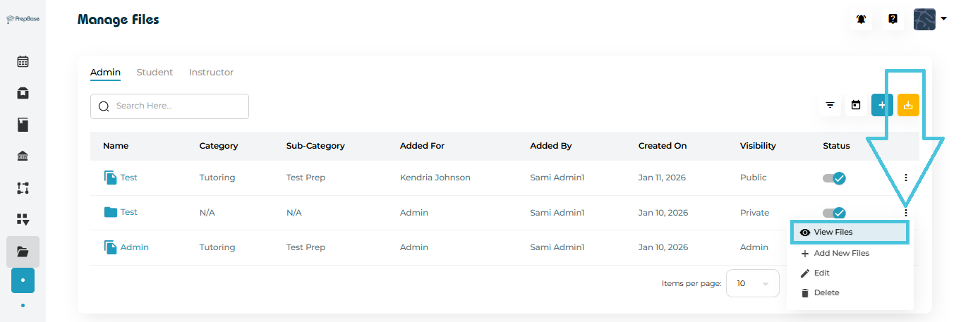Switch to the Student tab

[x=155, y=73]
